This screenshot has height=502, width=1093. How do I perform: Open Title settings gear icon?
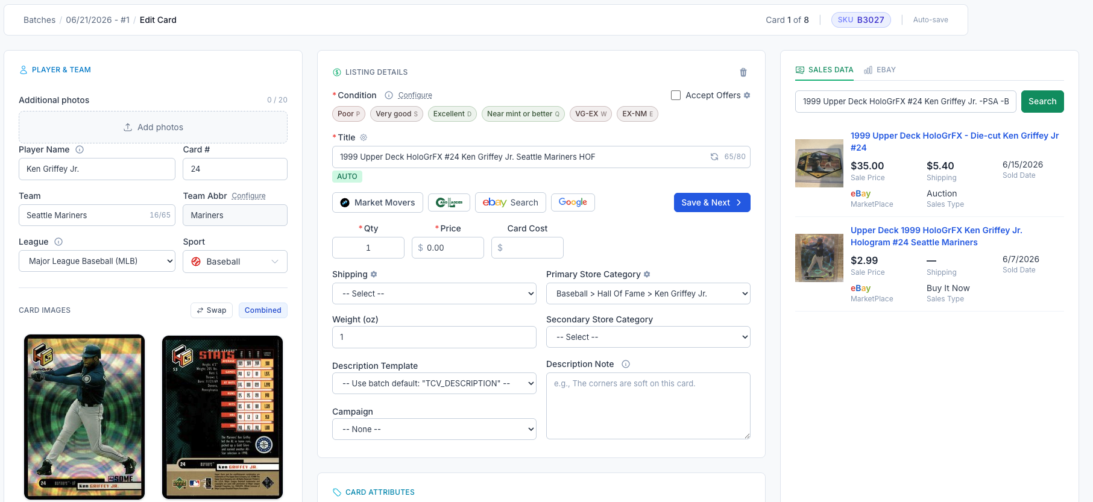(364, 137)
